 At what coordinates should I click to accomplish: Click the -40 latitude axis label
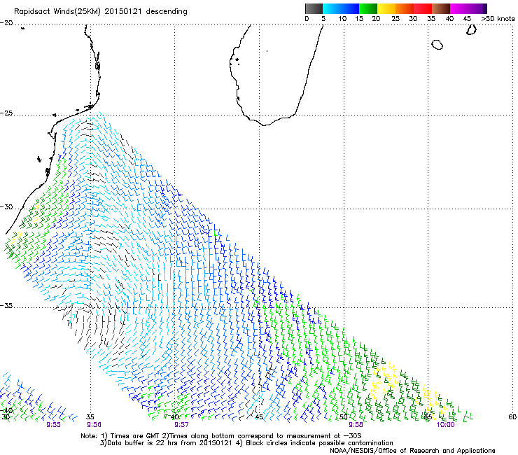pos(6,410)
